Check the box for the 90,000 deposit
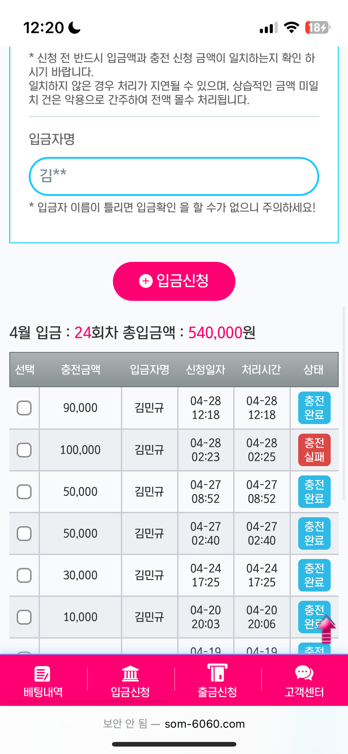 (x=24, y=408)
